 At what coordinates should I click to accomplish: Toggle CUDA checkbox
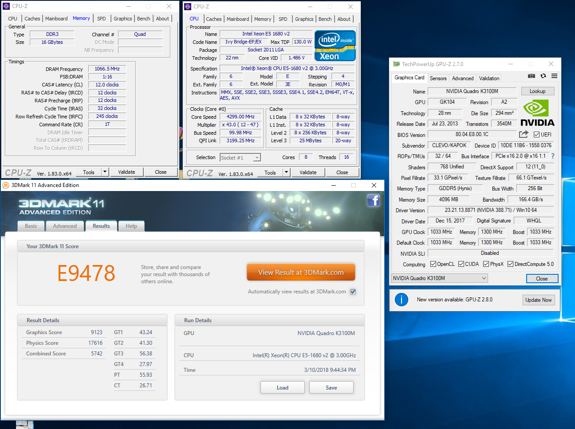pos(461,264)
